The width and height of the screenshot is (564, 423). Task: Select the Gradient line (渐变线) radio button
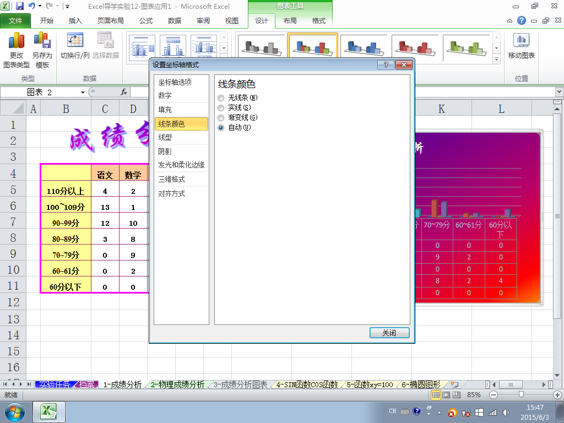tap(221, 118)
